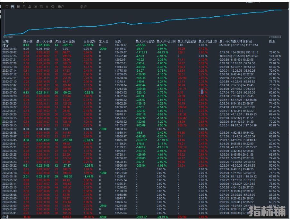Click the 最小|大手数 column header
Image resolution: width=290 pixels, height=219 pixels.
point(44,41)
